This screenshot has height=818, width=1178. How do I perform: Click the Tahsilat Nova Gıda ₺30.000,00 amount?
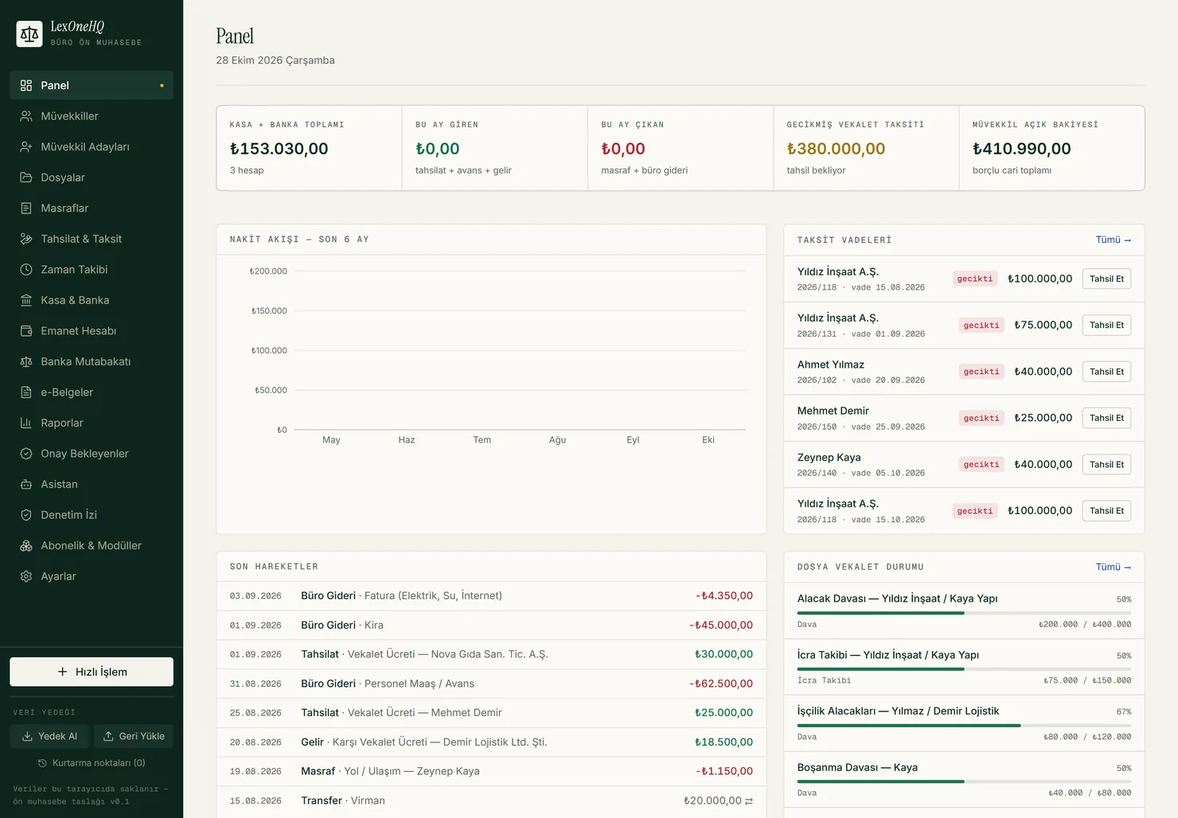[x=724, y=654]
